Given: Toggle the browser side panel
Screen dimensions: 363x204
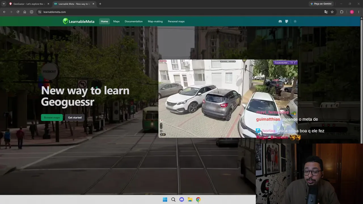Looking at the screenshot, I should (x=31, y=12).
